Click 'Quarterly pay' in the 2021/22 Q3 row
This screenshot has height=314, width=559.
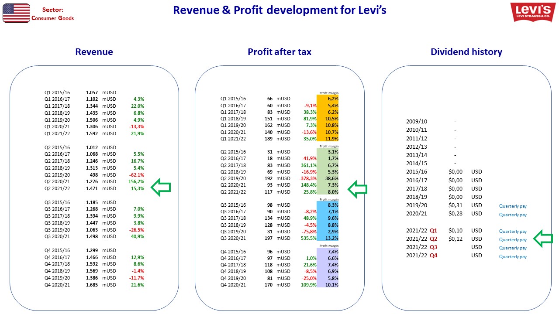[x=513, y=248]
